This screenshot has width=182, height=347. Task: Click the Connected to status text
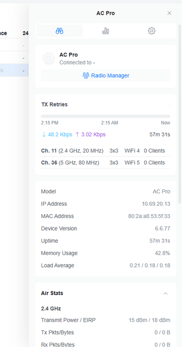(77, 62)
